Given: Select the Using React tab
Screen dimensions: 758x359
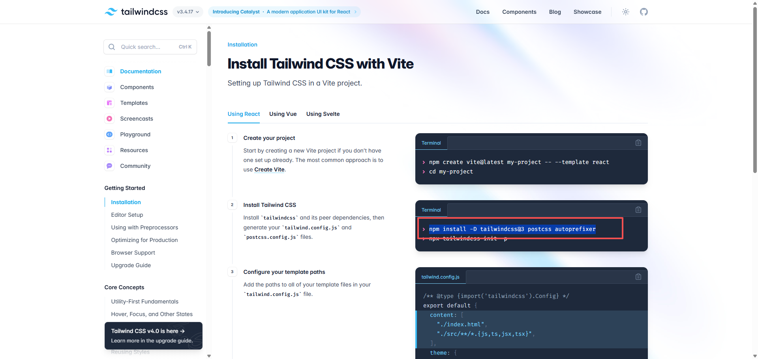Looking at the screenshot, I should coord(244,114).
